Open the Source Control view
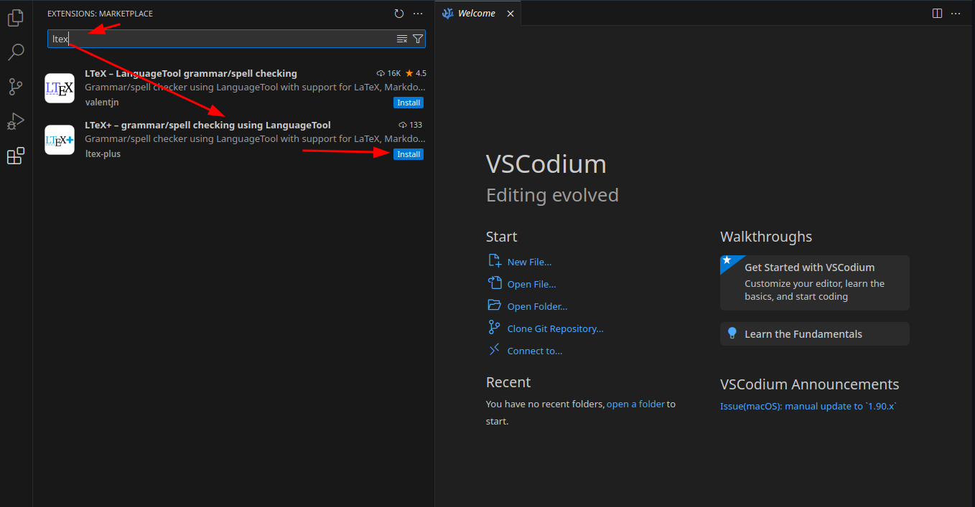The height and width of the screenshot is (507, 975). pos(16,87)
